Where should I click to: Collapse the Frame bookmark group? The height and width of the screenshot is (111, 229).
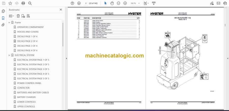click(x=9, y=22)
